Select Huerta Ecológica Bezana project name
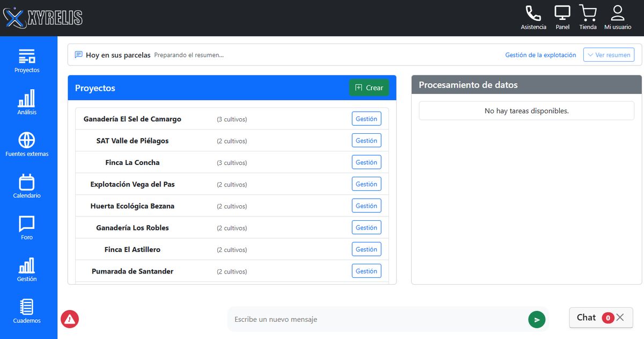This screenshot has height=339, width=644. coord(133,206)
